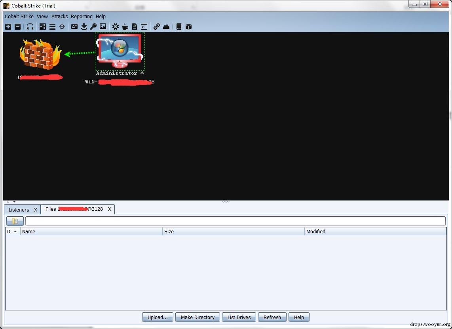Show session table using three-lines icon
Viewport: 452px width, 329px height.
pyautogui.click(x=52, y=27)
